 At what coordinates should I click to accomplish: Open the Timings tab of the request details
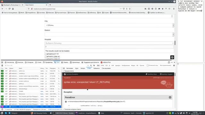tap(96, 68)
